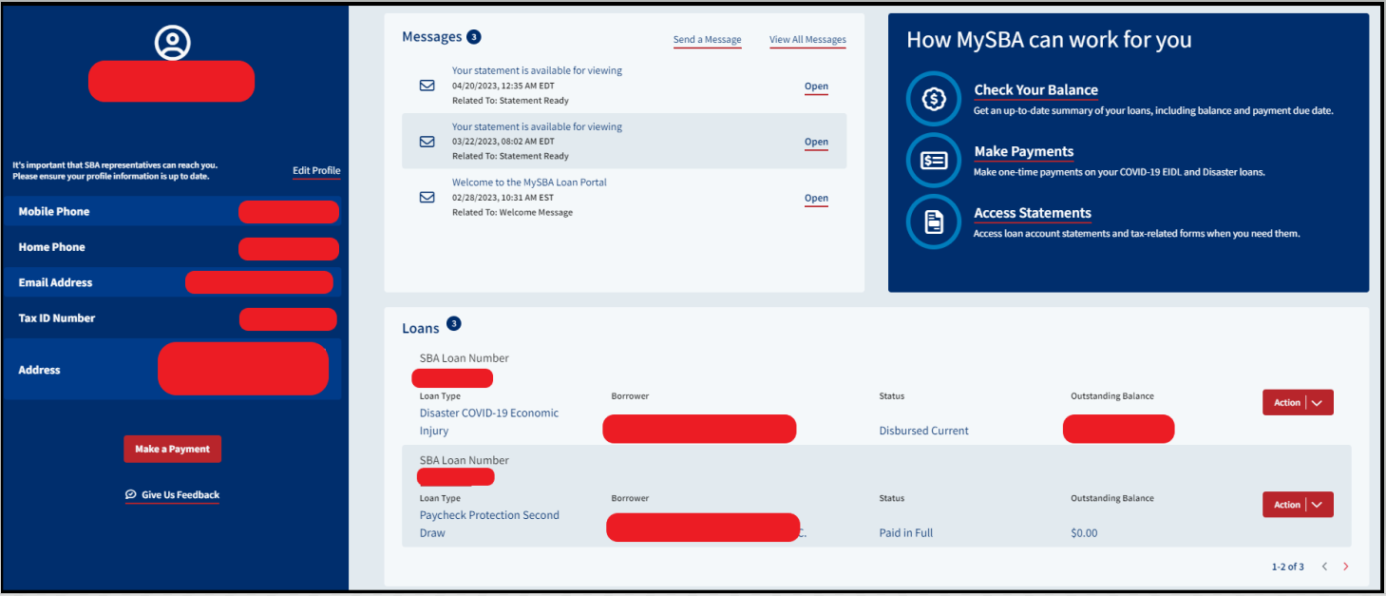
Task: Click envelope icon of March 22 statement message
Action: pos(427,142)
